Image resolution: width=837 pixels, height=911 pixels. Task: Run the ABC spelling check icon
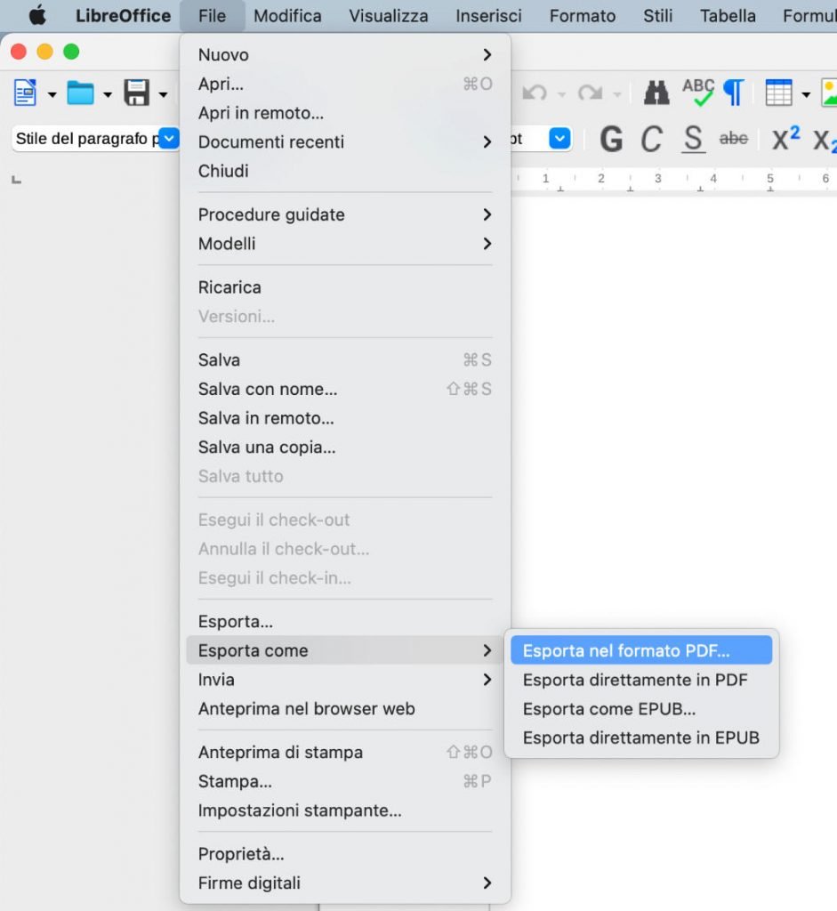698,93
